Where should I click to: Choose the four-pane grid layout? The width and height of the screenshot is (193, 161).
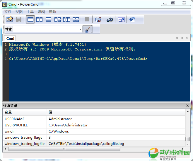coord(76,20)
